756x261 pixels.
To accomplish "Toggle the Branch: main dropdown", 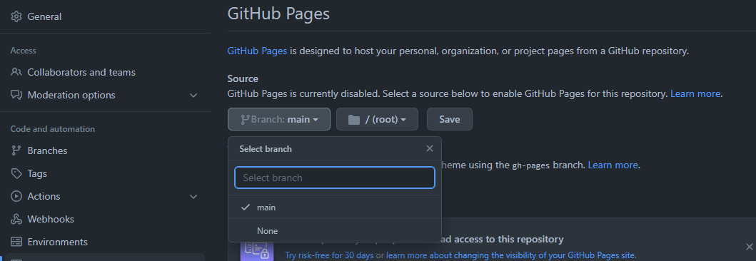I will [278, 119].
